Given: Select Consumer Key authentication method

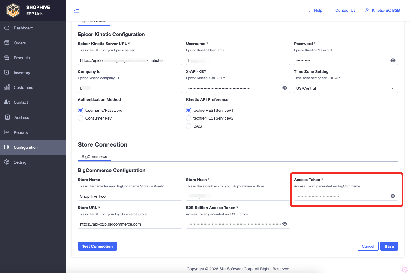Looking at the screenshot, I should 81,118.
